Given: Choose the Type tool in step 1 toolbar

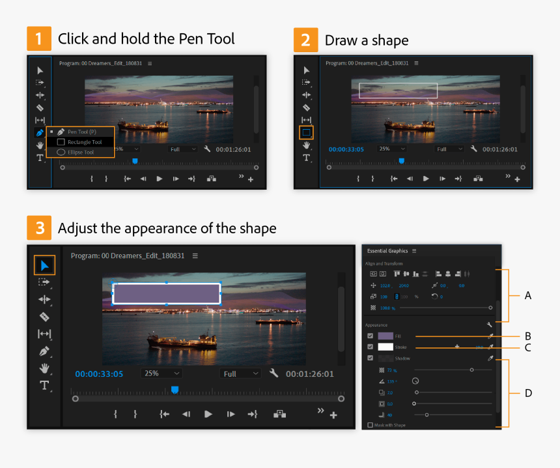Looking at the screenshot, I should click(40, 158).
